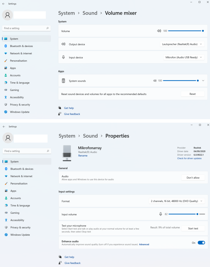The width and height of the screenshot is (210, 267).
Task: Click the Check for driver updates link
Action: (189, 158)
